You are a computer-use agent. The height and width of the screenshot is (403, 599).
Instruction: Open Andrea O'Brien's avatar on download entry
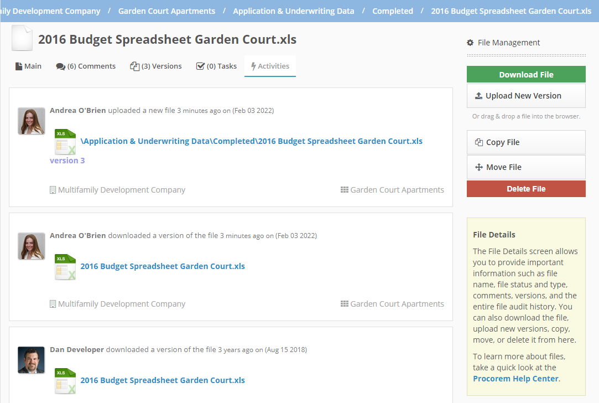point(32,246)
